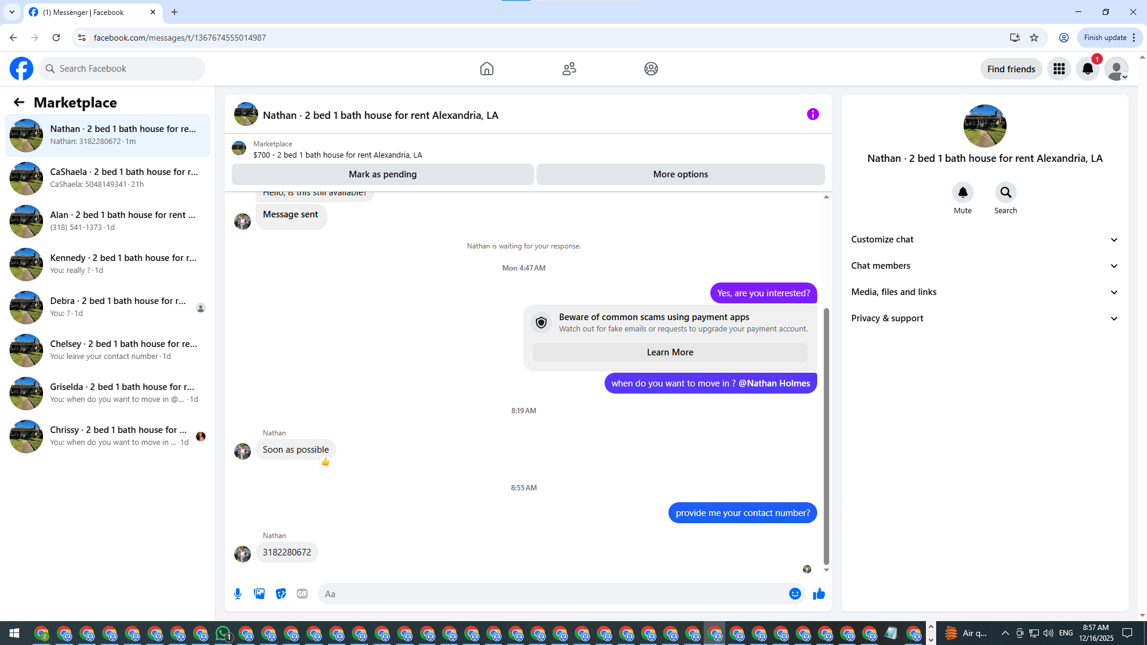The image size is (1147, 645).
Task: Open Alan's conversation
Action: pos(108,222)
